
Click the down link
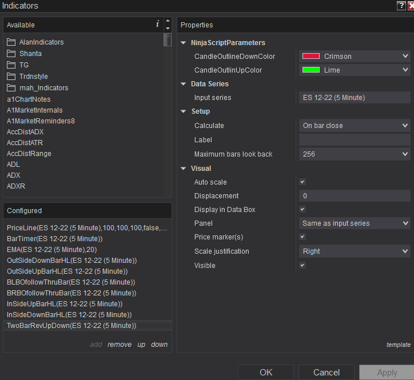click(x=159, y=345)
